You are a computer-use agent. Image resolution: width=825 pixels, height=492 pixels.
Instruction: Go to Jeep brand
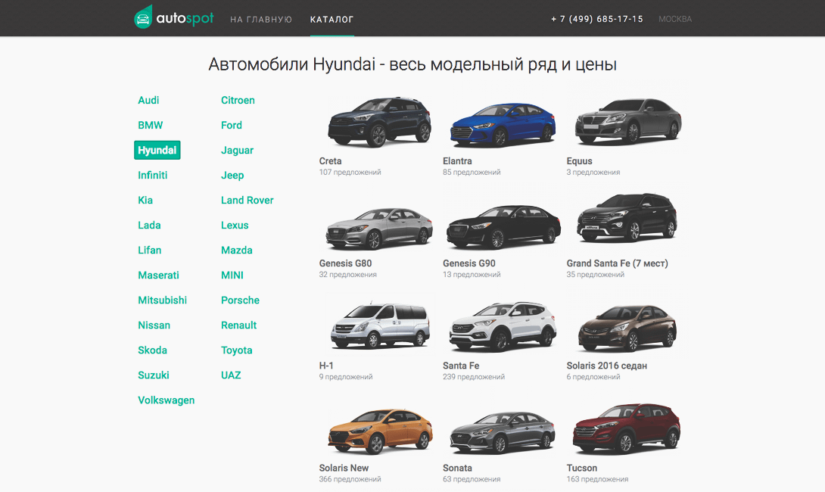(x=232, y=175)
